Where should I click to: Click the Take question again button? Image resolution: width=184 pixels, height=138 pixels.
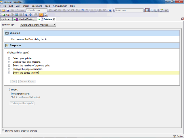click(22, 103)
